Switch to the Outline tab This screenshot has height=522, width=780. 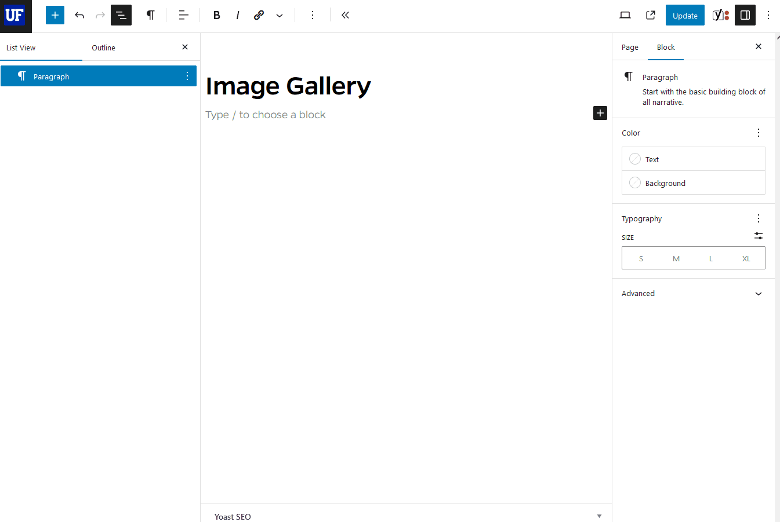pos(103,48)
